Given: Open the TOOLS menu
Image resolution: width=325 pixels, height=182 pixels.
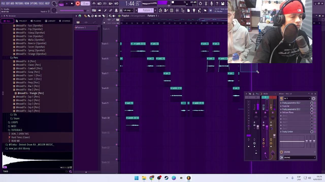Looking at the screenshot, I should 41,3.
